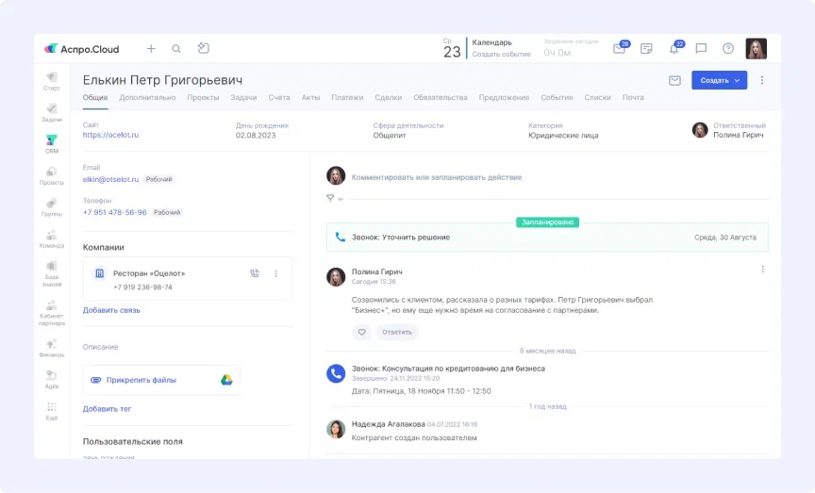815x493 pixels.
Task: Expand the Создать dropdown button
Action: [720, 80]
